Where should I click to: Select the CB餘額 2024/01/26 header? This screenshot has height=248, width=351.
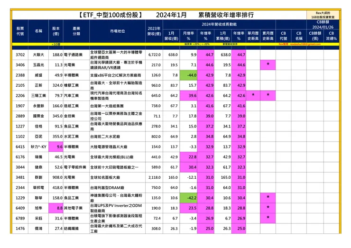point(323,25)
